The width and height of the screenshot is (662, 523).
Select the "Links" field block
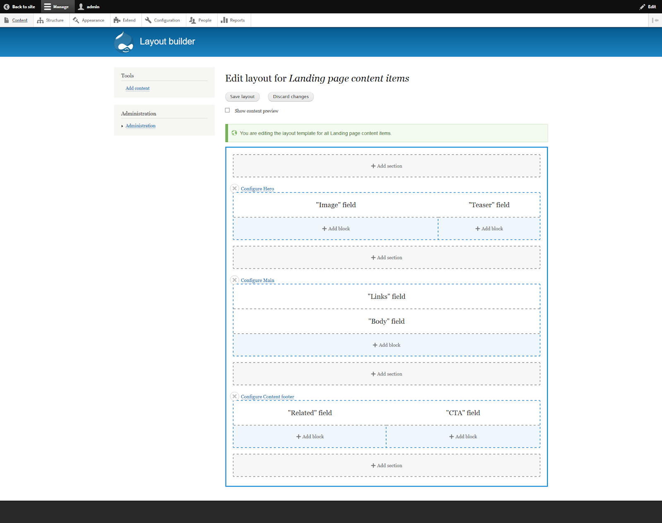(386, 296)
